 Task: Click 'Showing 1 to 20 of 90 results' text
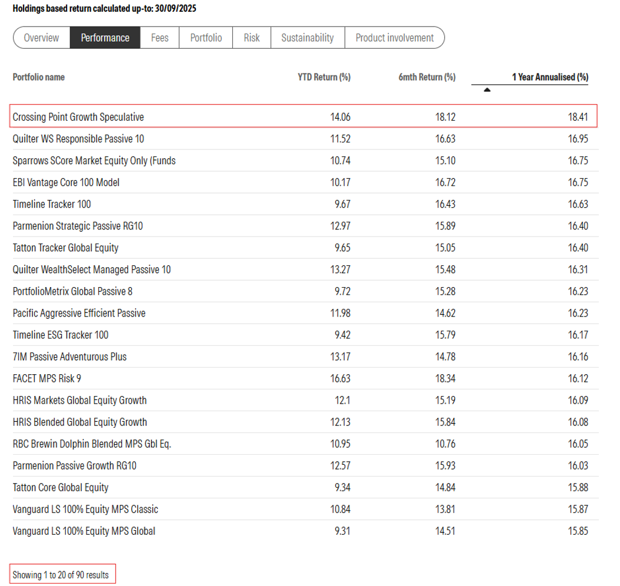tap(61, 575)
